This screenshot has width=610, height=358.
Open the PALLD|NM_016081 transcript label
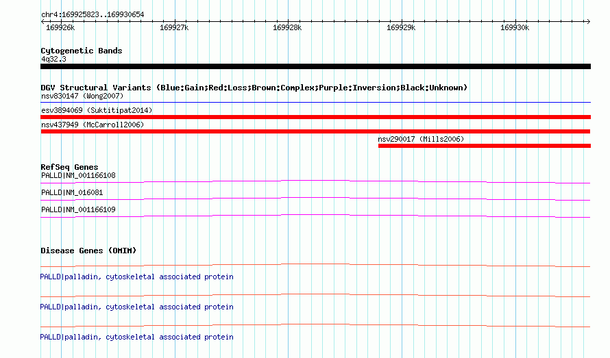click(72, 192)
